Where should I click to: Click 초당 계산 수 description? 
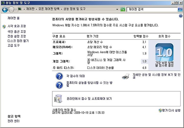point(95,42)
